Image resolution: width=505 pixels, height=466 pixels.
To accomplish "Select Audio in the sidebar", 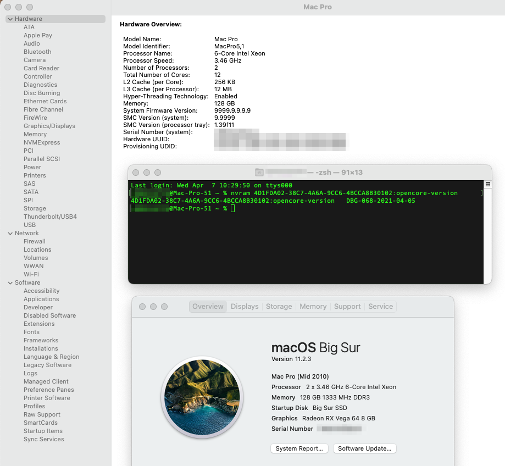I will (x=31, y=43).
